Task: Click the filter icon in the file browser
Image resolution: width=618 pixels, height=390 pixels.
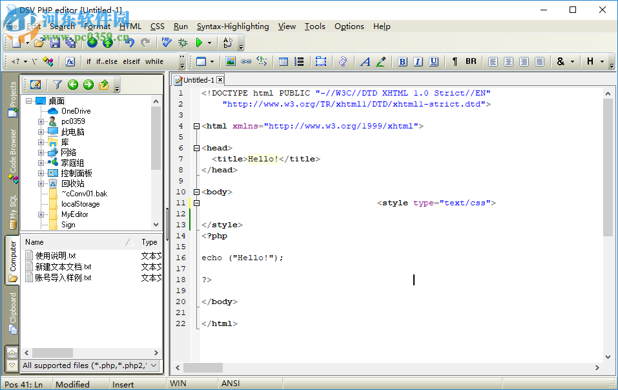Action: [x=57, y=85]
